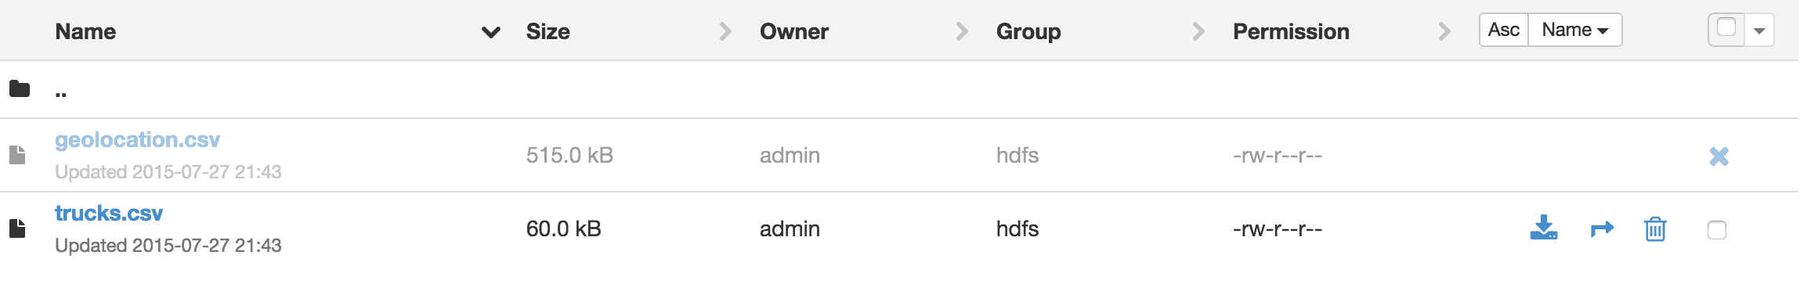Open the select-all dropdown caret
The image size is (1800, 302).
[x=1759, y=31]
